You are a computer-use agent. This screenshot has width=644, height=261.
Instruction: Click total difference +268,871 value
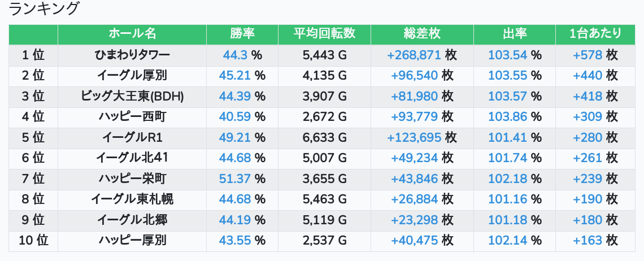click(414, 55)
